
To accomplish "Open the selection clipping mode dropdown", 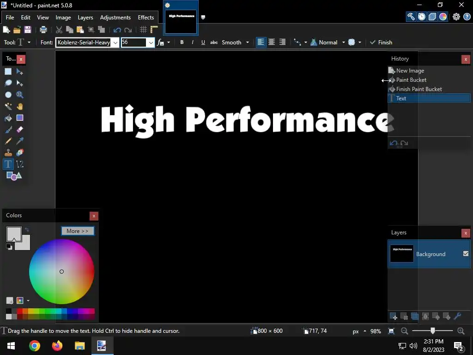I will pyautogui.click(x=359, y=42).
